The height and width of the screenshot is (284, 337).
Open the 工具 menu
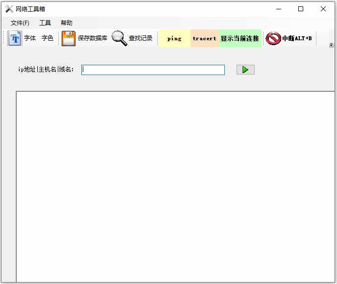(x=45, y=23)
